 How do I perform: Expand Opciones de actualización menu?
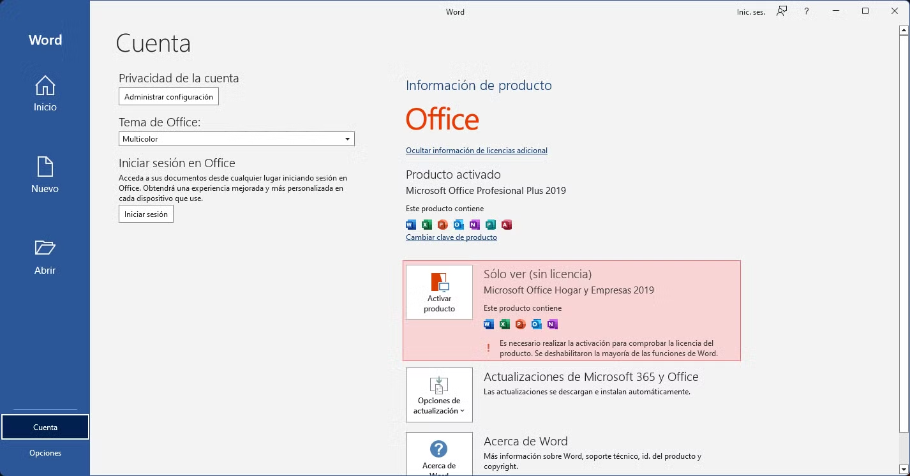[x=439, y=395]
